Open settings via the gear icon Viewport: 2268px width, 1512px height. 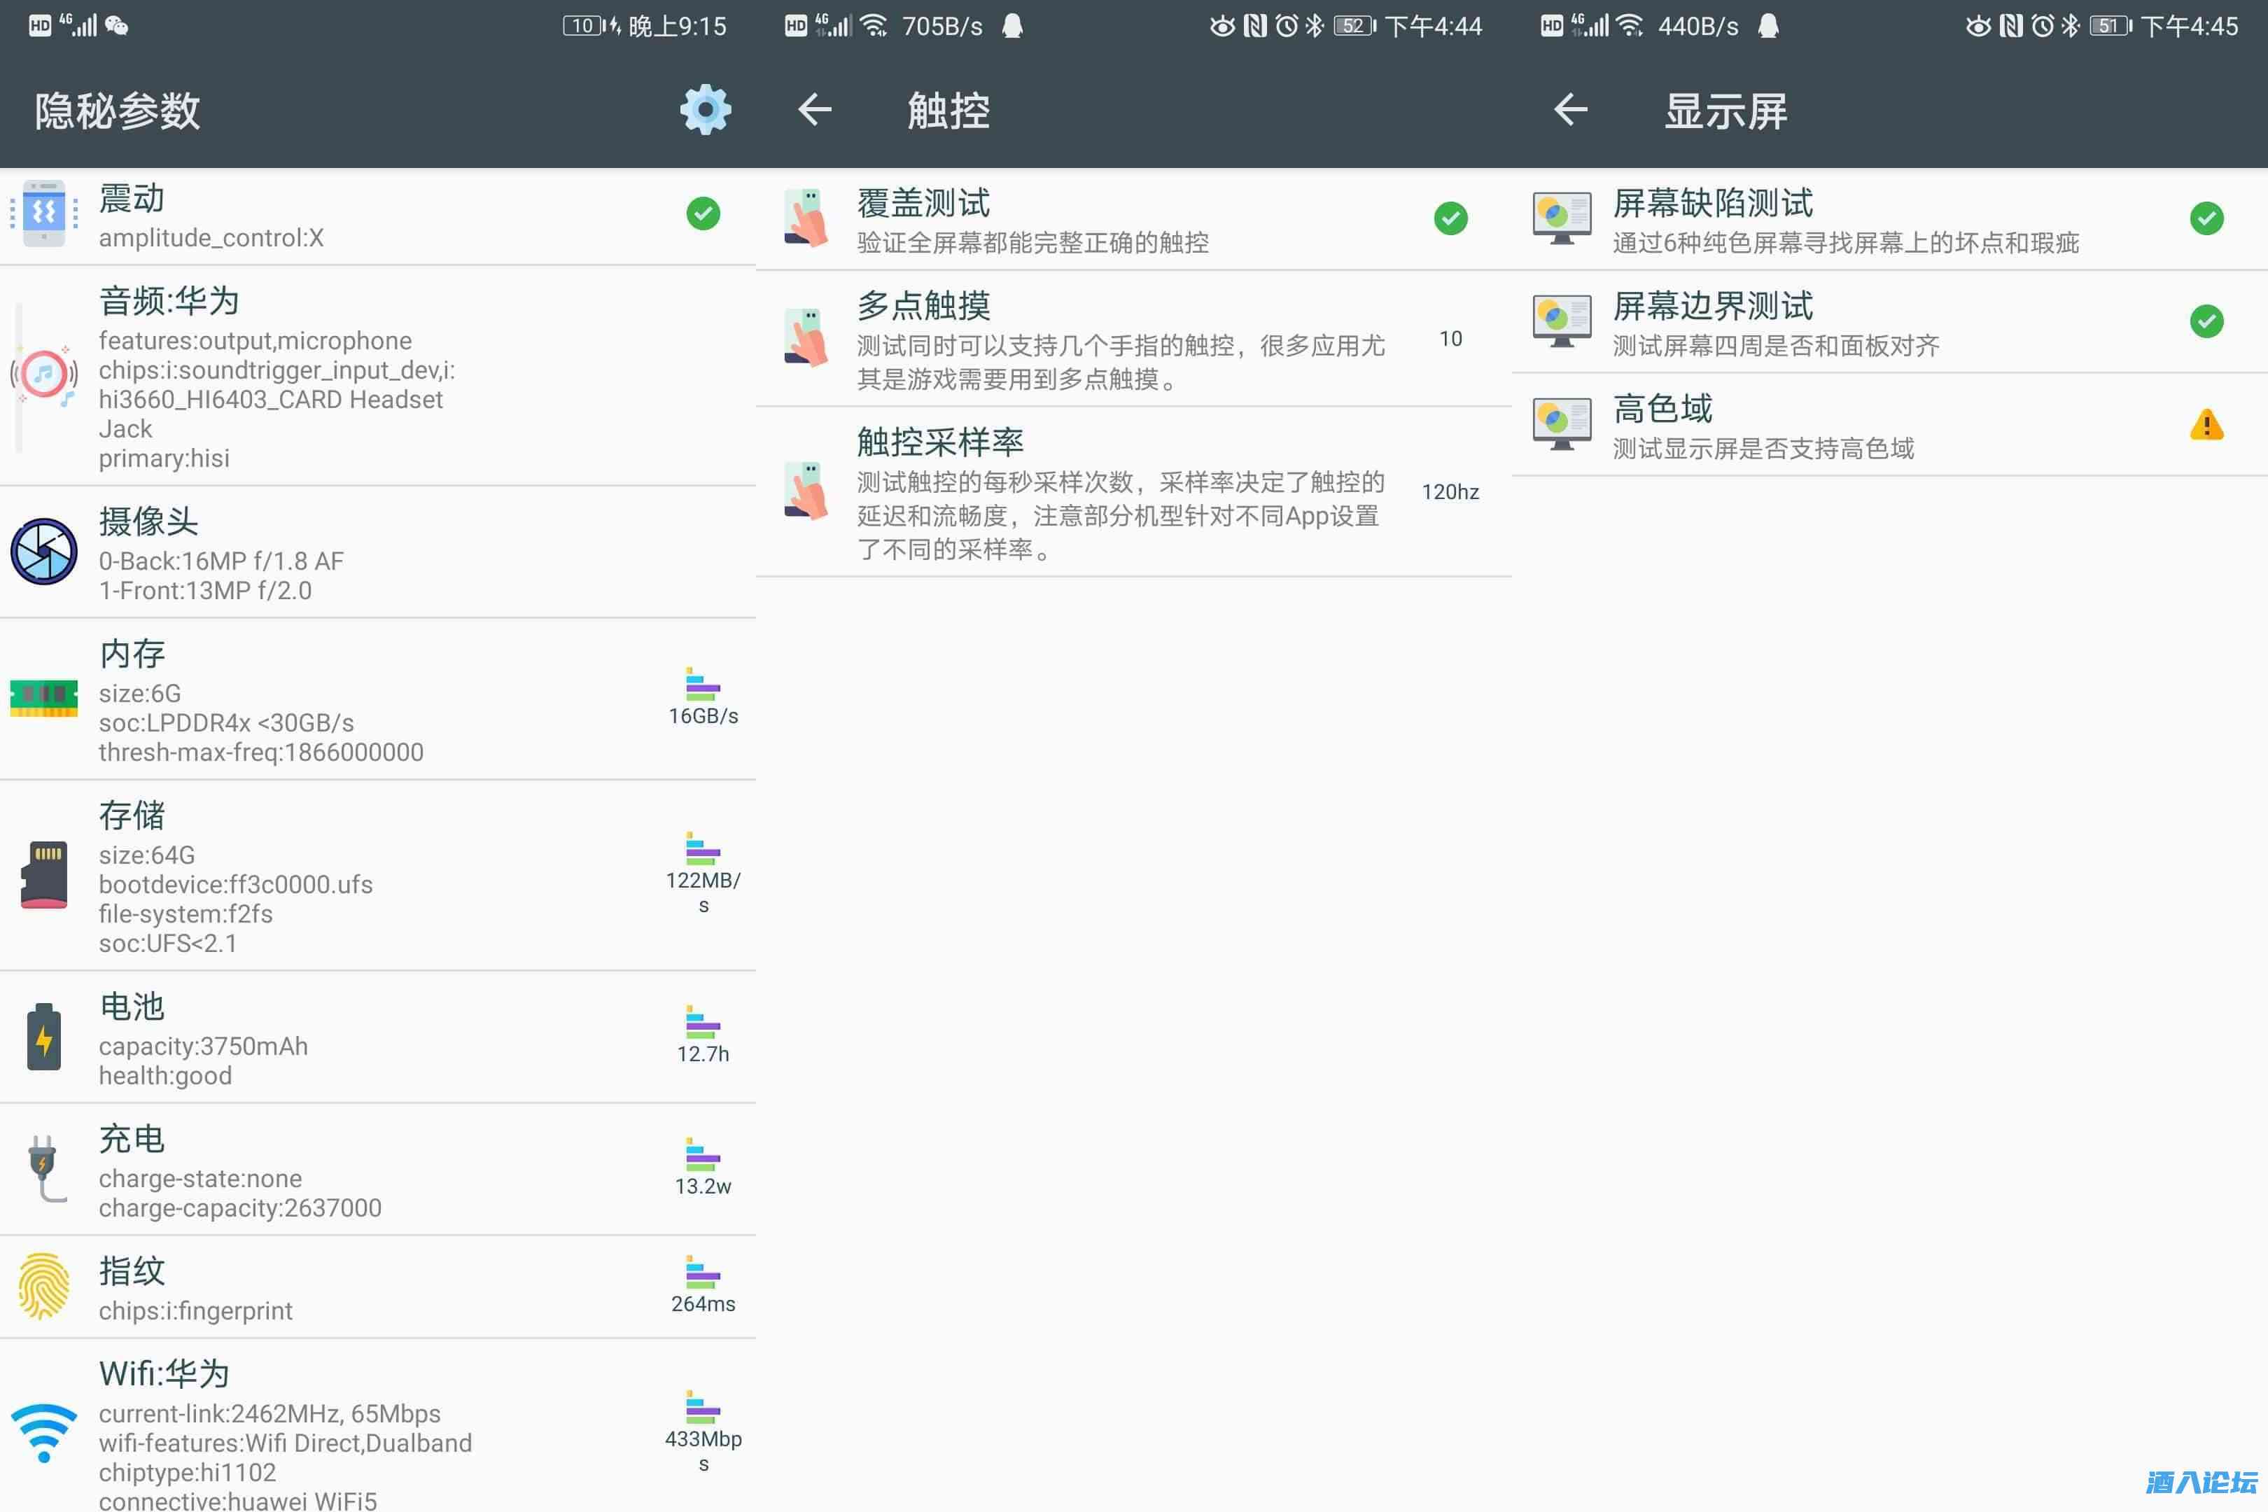[x=705, y=109]
